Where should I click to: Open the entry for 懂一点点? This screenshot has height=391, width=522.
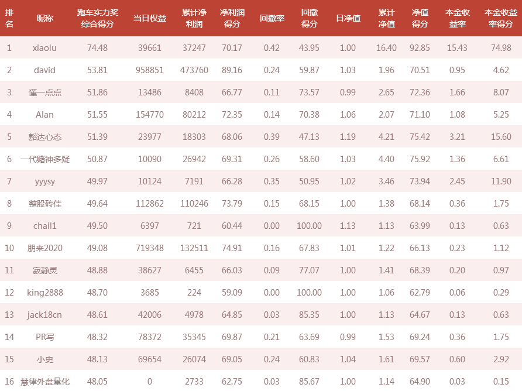(x=44, y=92)
